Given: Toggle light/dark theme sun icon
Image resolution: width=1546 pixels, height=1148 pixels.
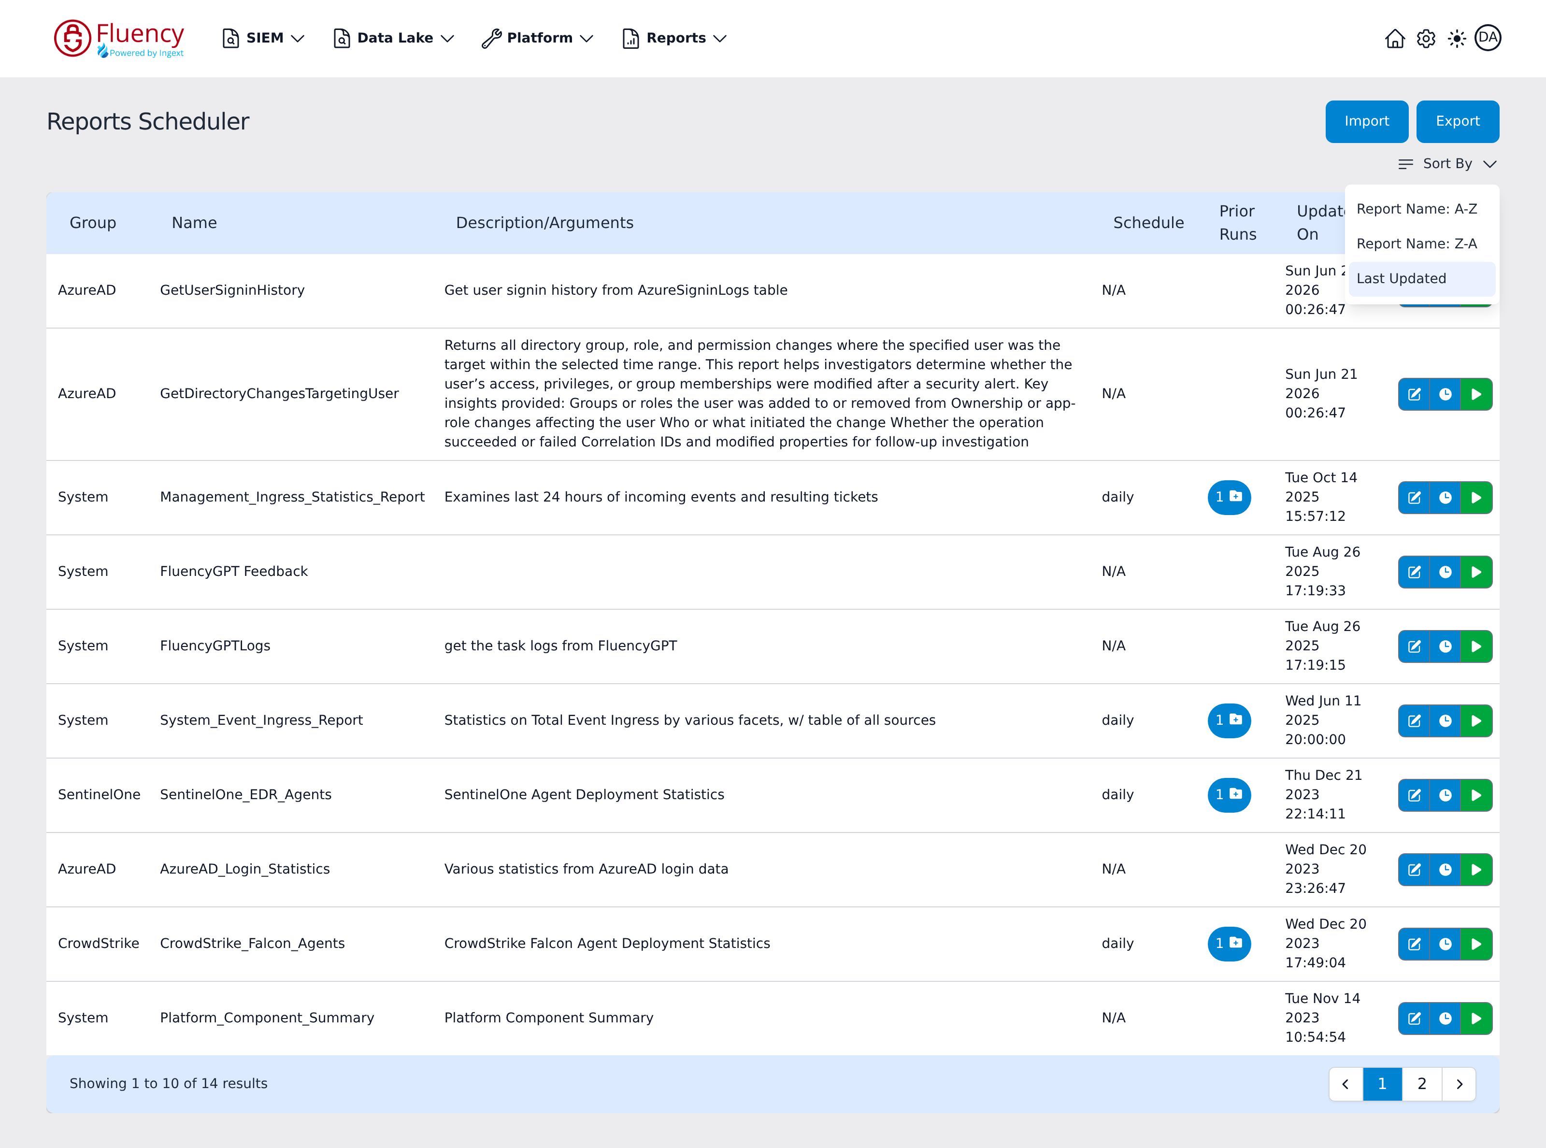Looking at the screenshot, I should pyautogui.click(x=1456, y=38).
